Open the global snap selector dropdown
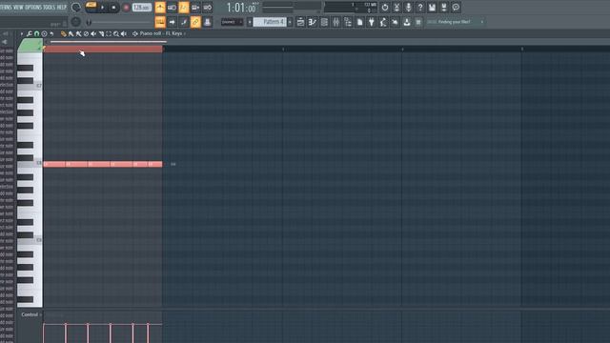This screenshot has width=610, height=343. [232, 22]
